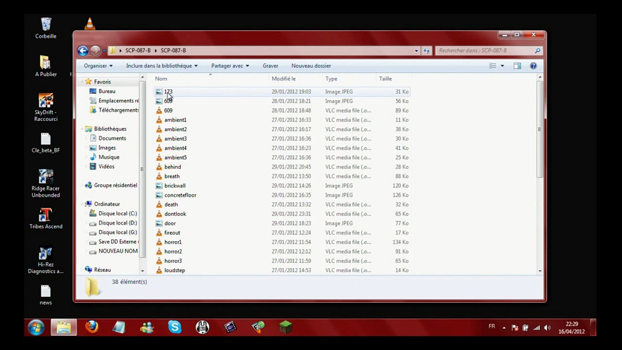Click the file list scroll-down arrow
Viewport: 622px width, 350px height.
point(540,271)
